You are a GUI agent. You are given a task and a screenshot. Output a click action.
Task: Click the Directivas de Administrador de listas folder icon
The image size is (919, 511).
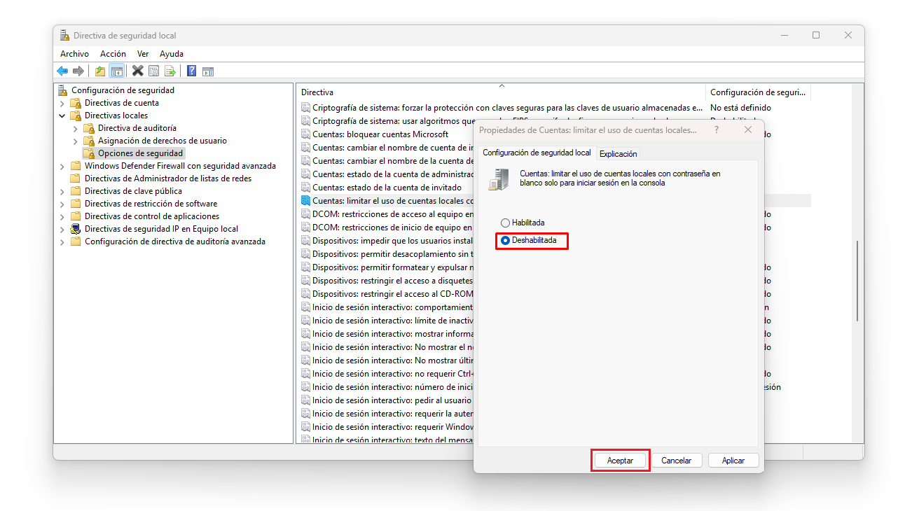(76, 178)
